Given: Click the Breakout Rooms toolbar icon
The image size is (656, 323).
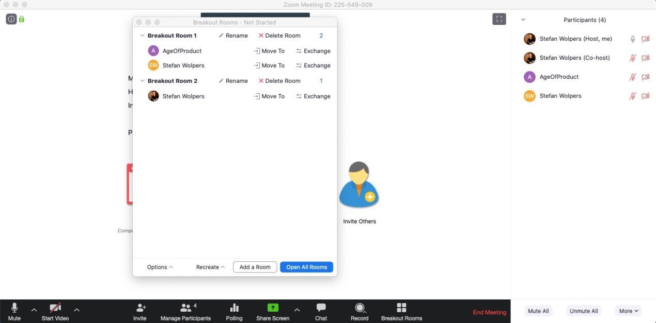Looking at the screenshot, I should pos(401,308).
